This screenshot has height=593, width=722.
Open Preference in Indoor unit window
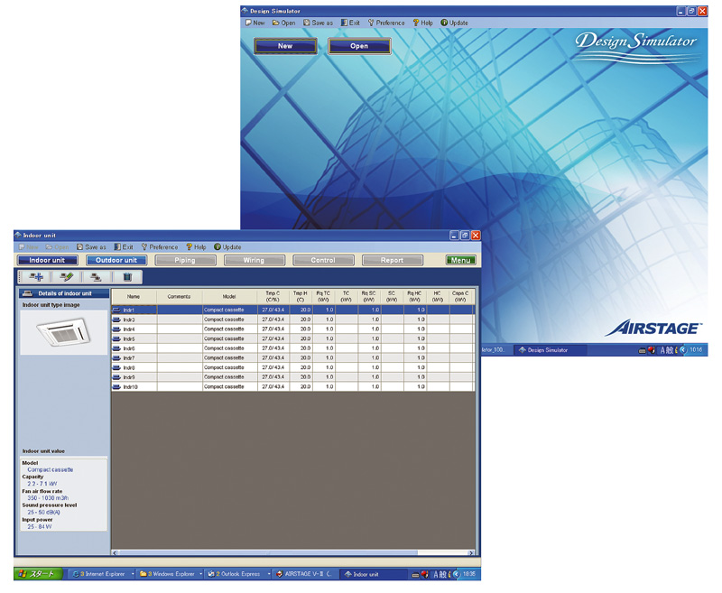pos(160,247)
